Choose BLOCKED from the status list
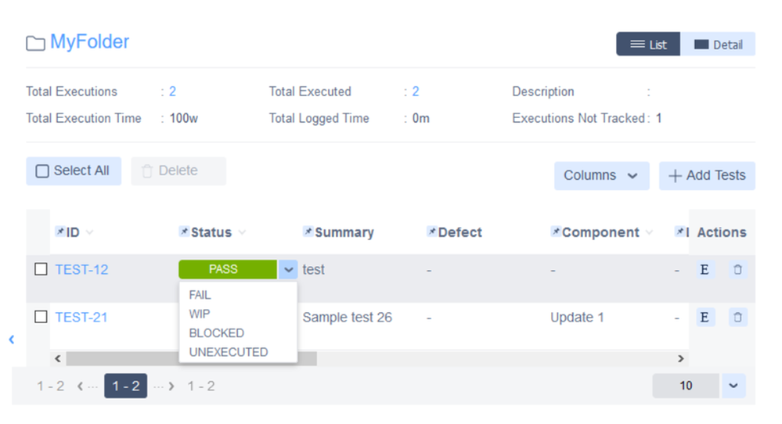The width and height of the screenshot is (782, 424). click(217, 332)
